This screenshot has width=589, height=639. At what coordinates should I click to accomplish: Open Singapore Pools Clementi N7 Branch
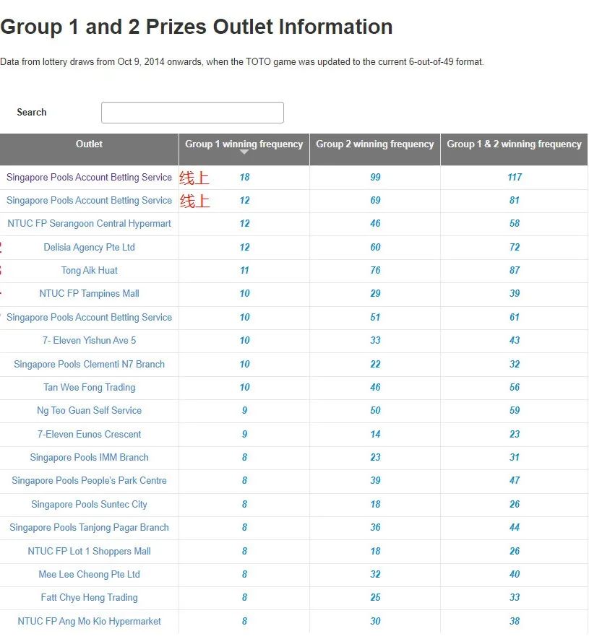[89, 364]
